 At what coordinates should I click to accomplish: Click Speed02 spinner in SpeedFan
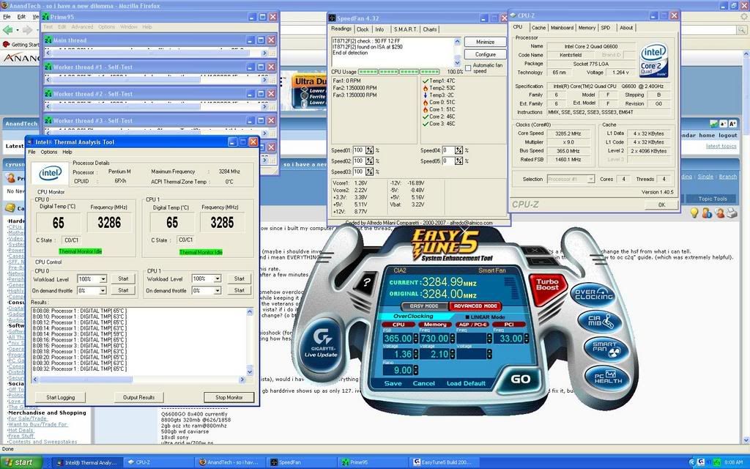click(369, 161)
